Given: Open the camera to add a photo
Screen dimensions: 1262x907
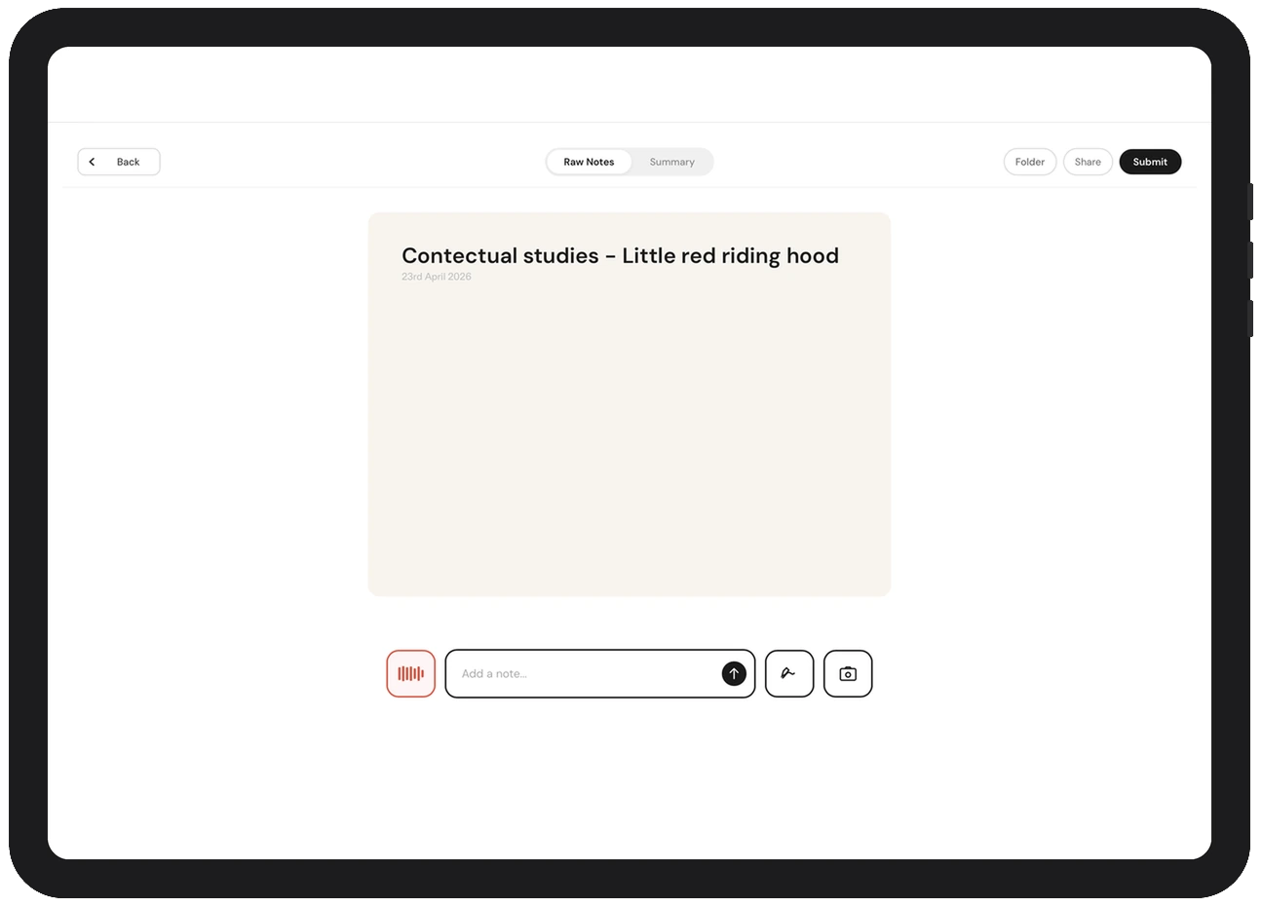Looking at the screenshot, I should pyautogui.click(x=848, y=673).
